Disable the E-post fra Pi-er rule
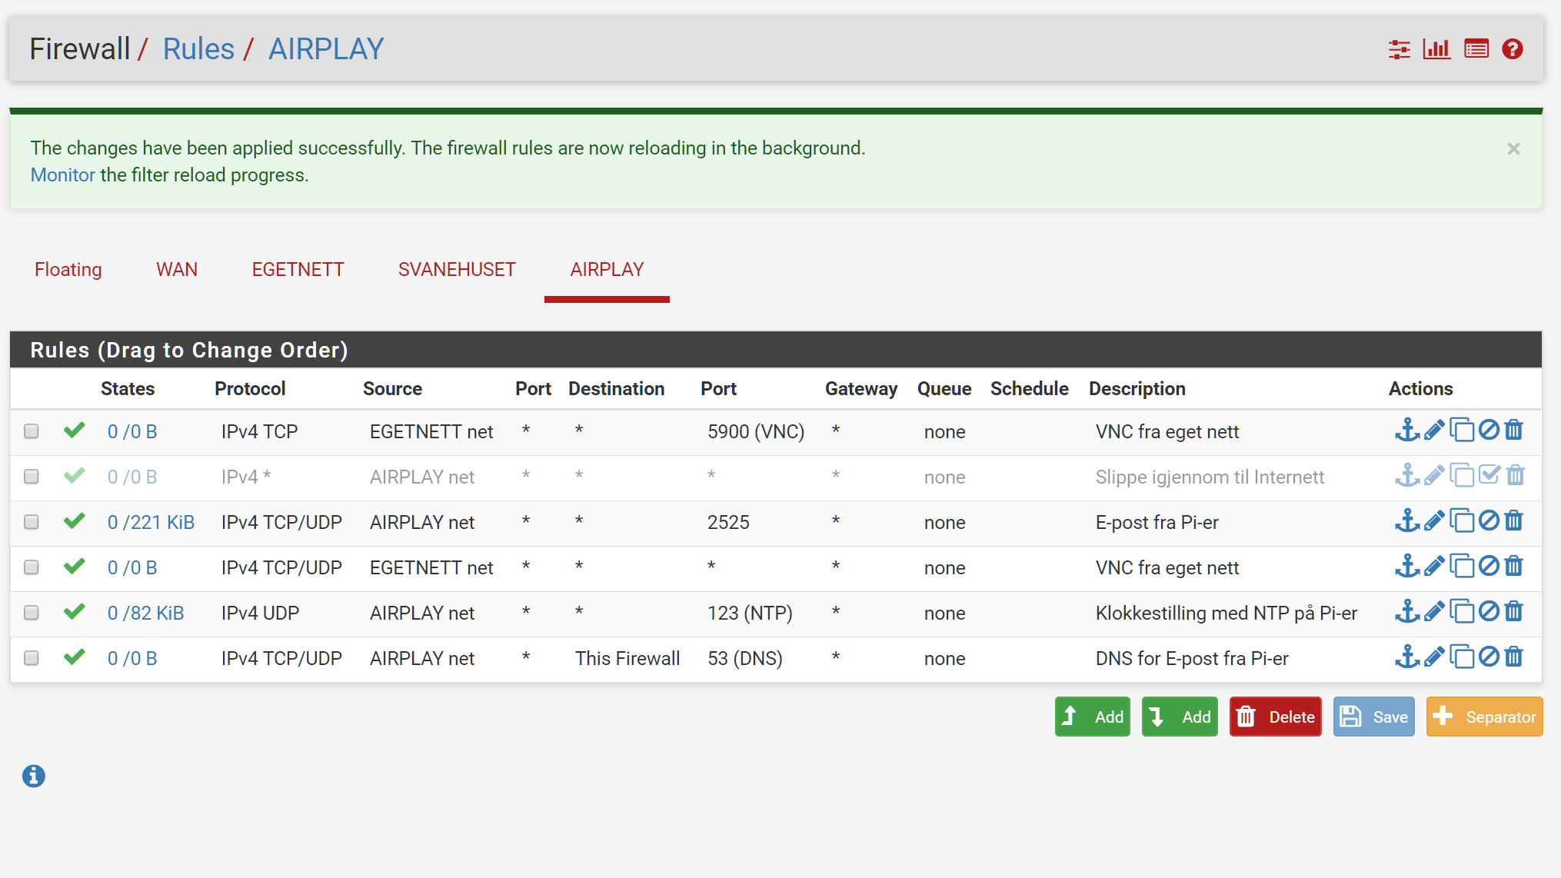Screen dimensions: 1561x878 click(1489, 520)
